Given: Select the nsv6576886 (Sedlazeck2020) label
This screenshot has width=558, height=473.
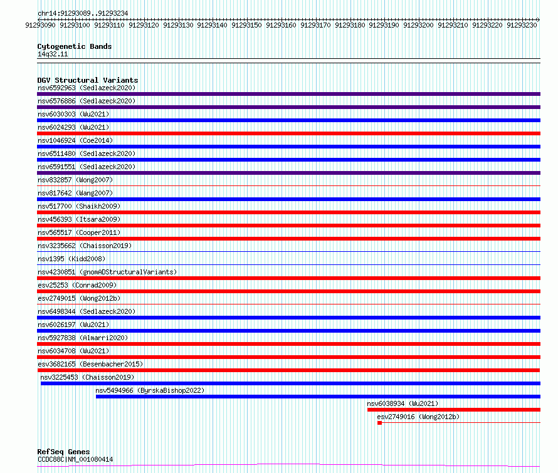Looking at the screenshot, I should coord(87,101).
